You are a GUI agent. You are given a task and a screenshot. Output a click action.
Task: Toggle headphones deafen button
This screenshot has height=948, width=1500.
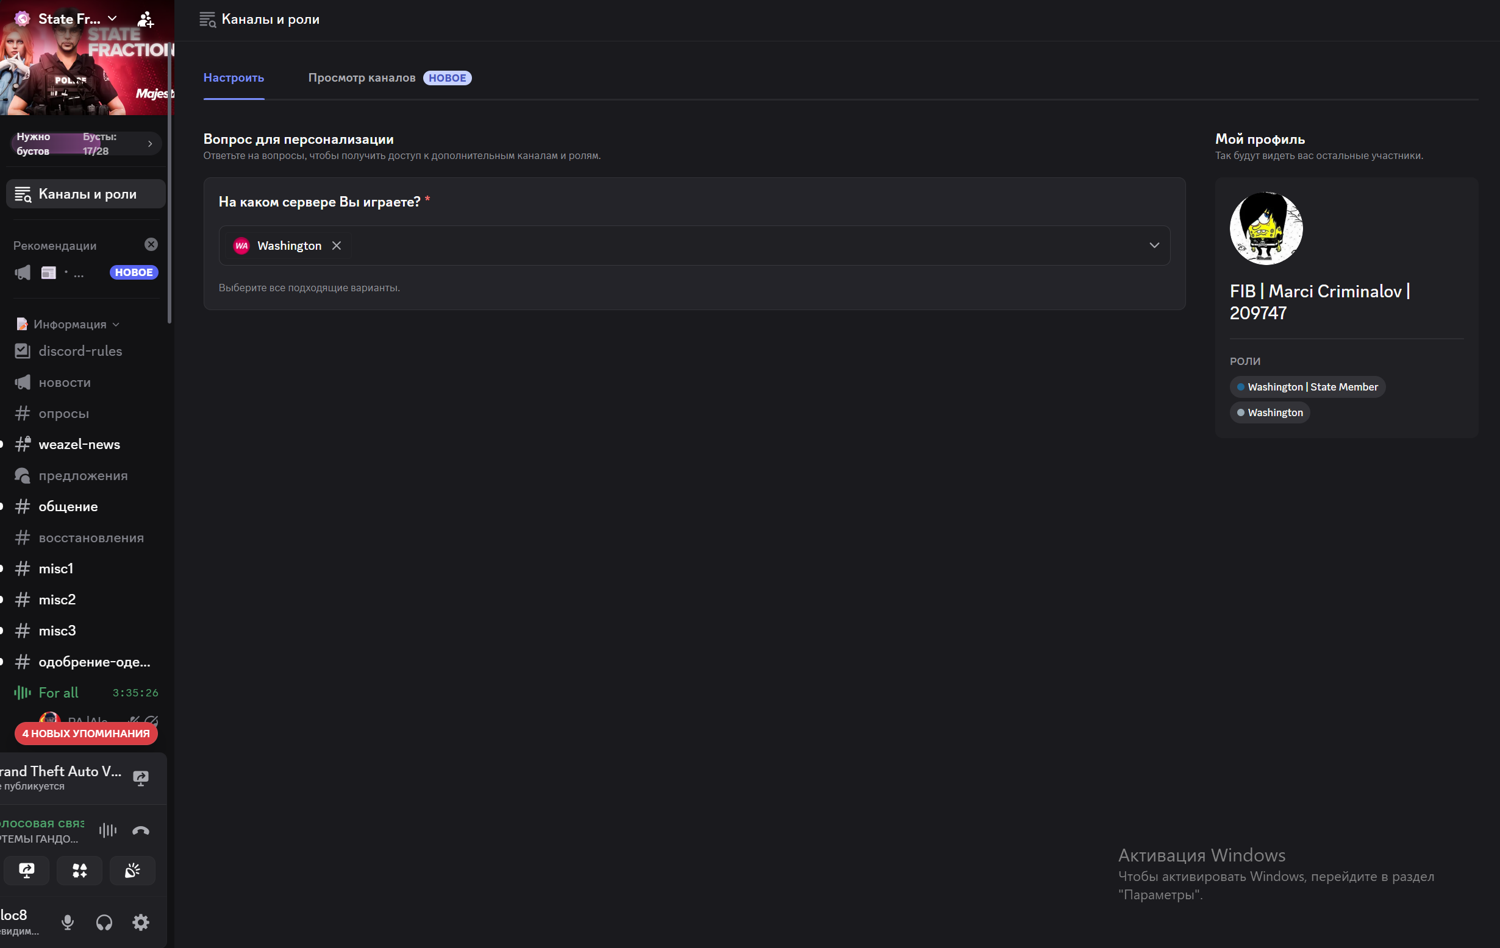tap(104, 922)
